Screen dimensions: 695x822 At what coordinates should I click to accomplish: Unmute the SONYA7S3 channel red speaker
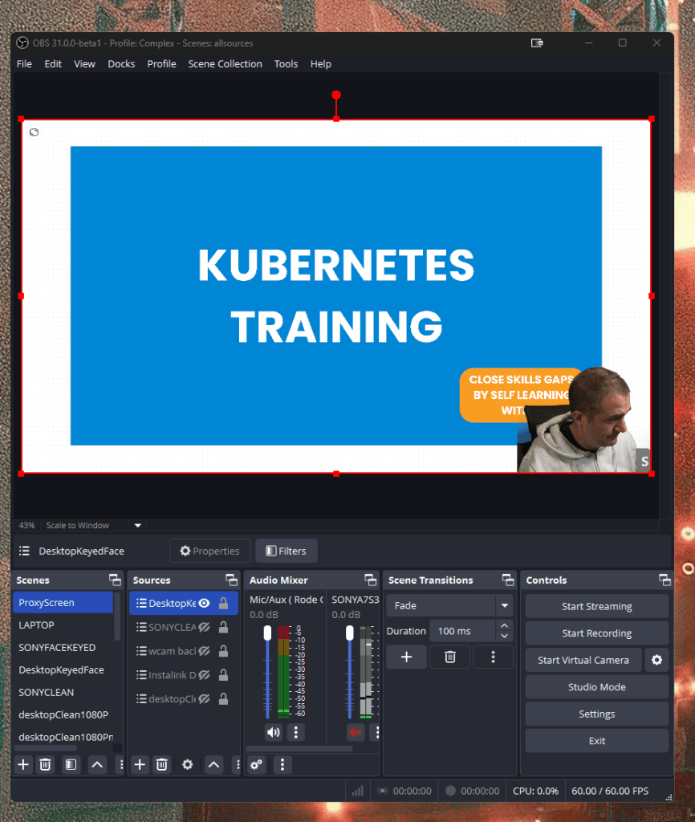click(x=356, y=732)
